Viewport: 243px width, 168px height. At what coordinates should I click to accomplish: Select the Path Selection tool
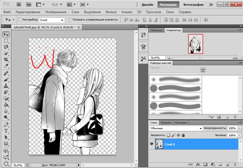coord(6,137)
